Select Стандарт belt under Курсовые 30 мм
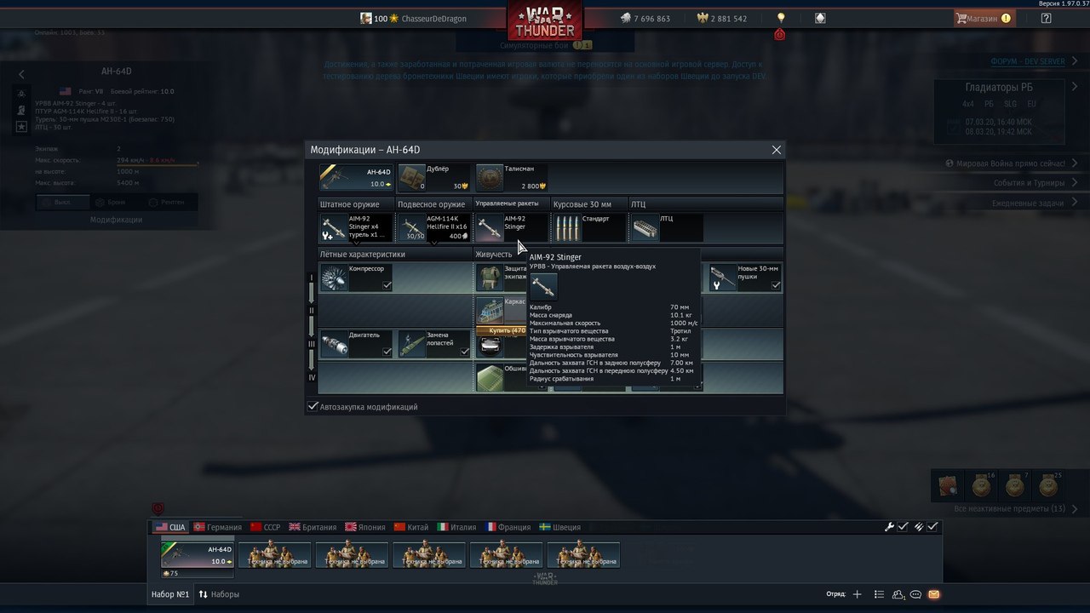Screen dimensions: 1090x613 pos(589,227)
